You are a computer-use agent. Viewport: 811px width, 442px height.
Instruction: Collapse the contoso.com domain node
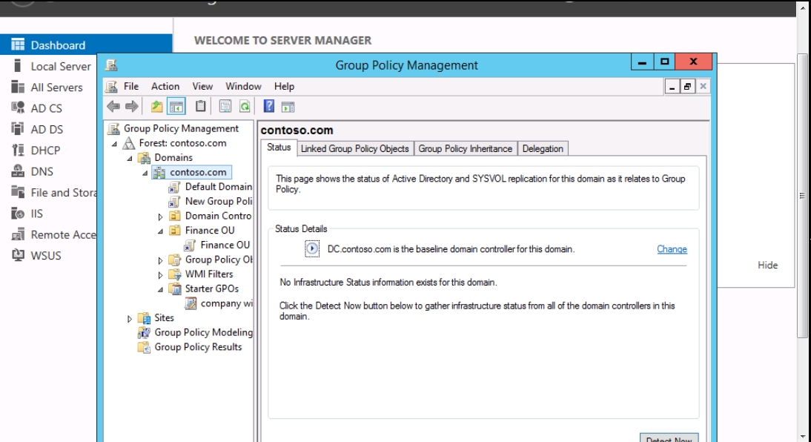145,173
